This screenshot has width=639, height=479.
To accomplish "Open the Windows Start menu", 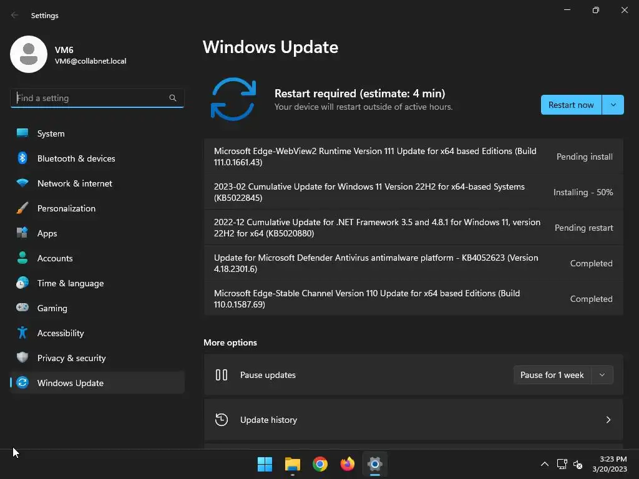I will pos(265,464).
